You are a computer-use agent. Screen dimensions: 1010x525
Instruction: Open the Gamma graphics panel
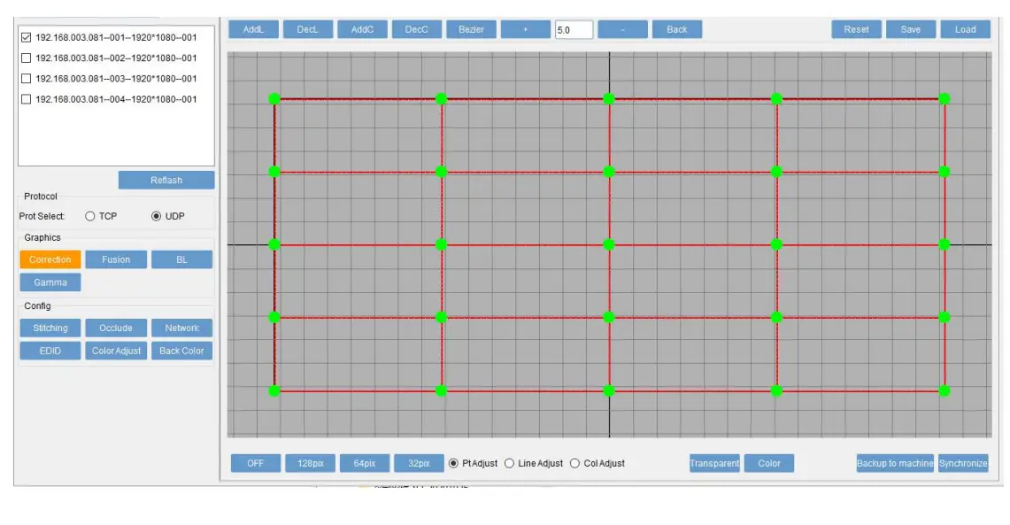(50, 282)
